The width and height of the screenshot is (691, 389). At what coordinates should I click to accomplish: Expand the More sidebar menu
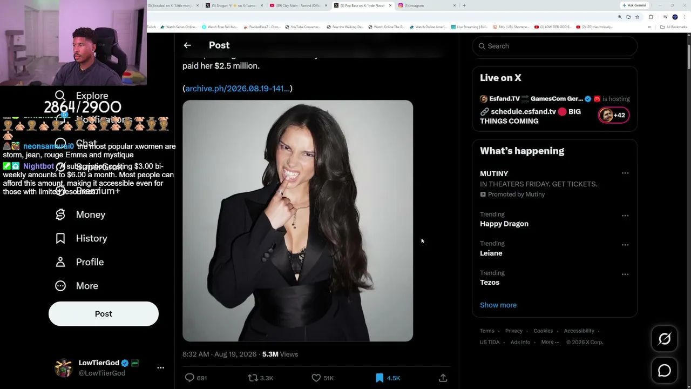pyautogui.click(x=77, y=286)
